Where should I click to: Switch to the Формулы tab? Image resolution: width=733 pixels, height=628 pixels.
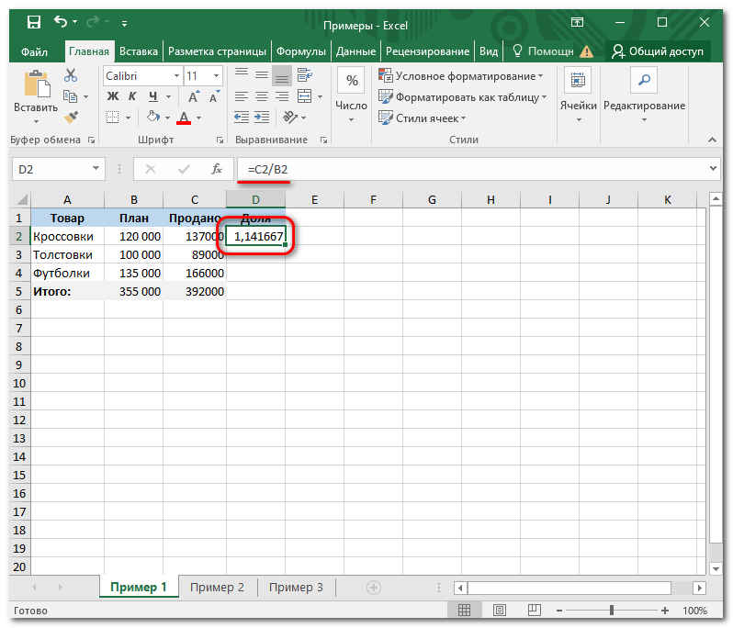[301, 51]
